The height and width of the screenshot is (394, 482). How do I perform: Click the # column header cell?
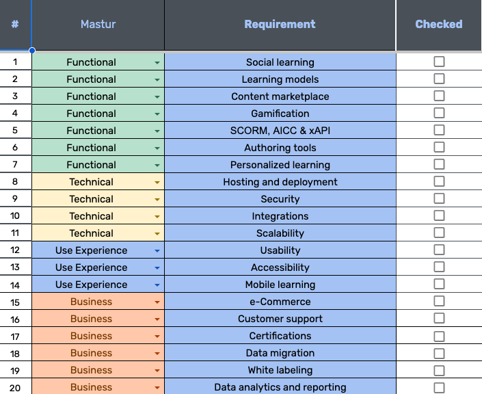pos(15,25)
